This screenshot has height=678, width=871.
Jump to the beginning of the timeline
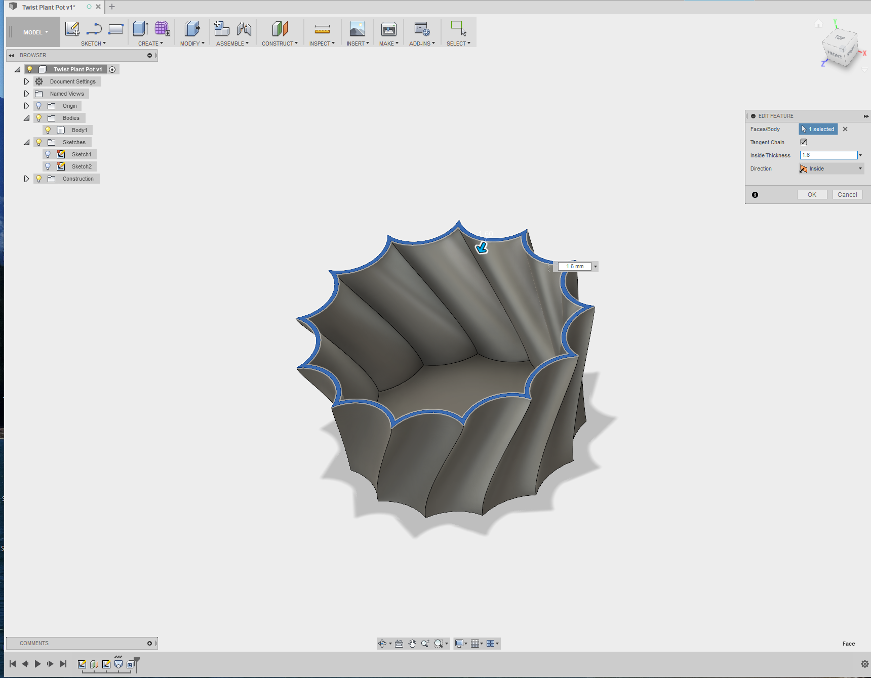[x=13, y=664]
